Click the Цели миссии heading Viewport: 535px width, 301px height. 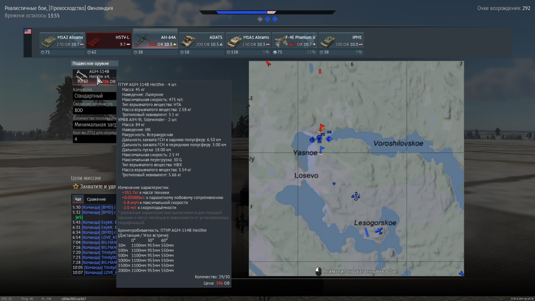pyautogui.click(x=86, y=178)
